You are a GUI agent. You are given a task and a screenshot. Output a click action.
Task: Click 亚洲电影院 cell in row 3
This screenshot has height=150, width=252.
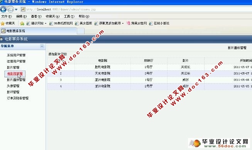click(103, 80)
